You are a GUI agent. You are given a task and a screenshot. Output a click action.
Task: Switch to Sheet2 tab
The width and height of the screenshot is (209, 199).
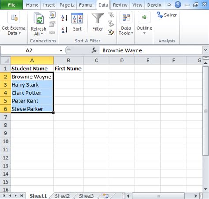[x=62, y=196]
